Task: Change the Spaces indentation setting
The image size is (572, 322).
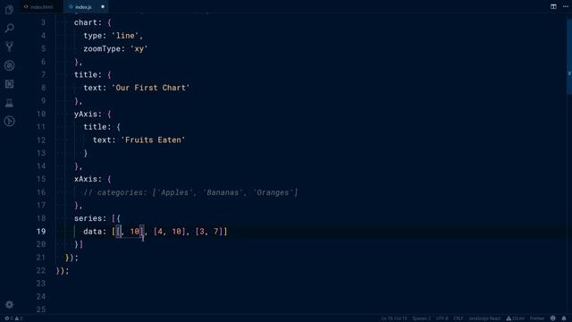Action: click(x=421, y=318)
